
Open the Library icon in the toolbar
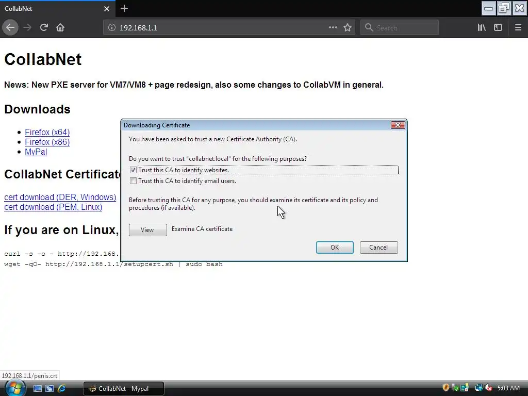coord(482,28)
